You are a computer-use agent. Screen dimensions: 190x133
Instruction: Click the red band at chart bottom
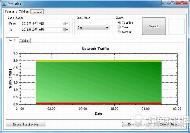click(99, 103)
